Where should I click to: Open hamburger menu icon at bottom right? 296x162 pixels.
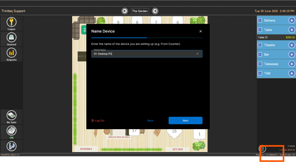click(x=262, y=149)
